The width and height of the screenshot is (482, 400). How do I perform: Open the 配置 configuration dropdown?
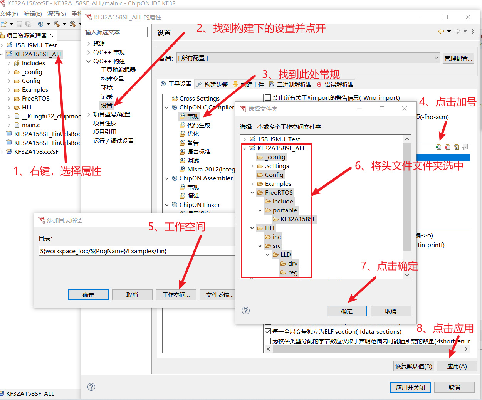(x=308, y=58)
